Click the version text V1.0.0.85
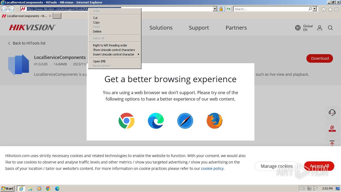 [x=41, y=64]
